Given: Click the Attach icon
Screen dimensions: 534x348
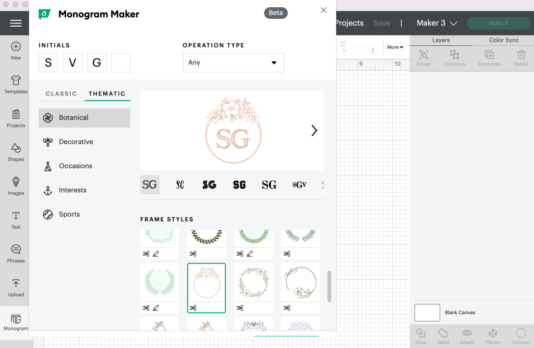Looking at the screenshot, I should coord(467,335).
